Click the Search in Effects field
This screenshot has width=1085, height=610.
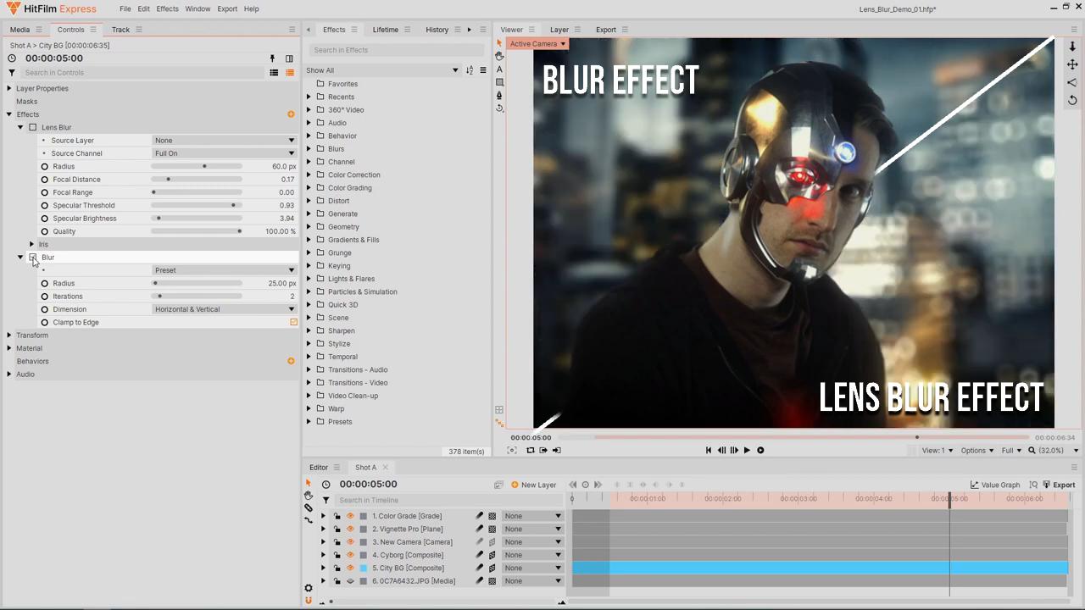pyautogui.click(x=395, y=50)
